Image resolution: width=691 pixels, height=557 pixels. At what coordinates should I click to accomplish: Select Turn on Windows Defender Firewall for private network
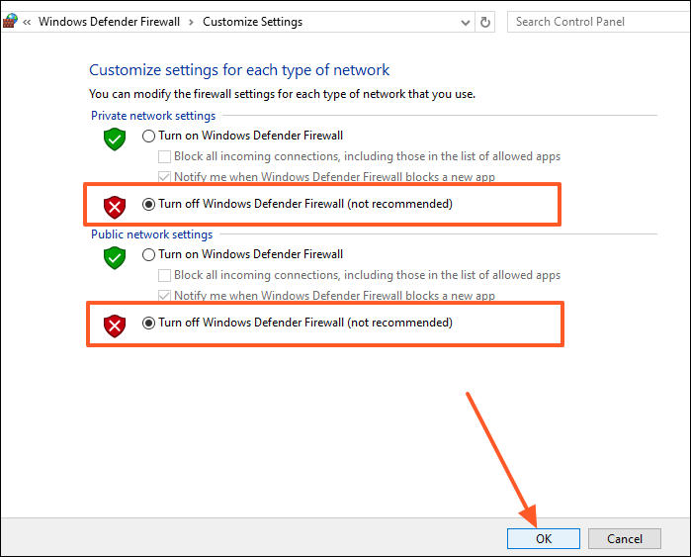click(x=149, y=136)
